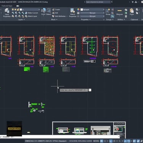Select the Match Properties tool
Screen dimensions: 143x143
coord(72,13)
